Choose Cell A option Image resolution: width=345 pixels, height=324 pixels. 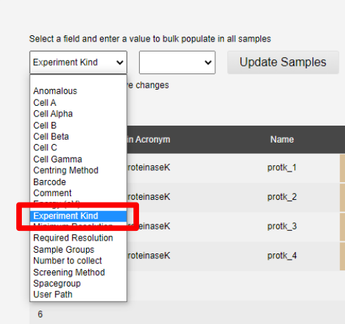[78, 102]
